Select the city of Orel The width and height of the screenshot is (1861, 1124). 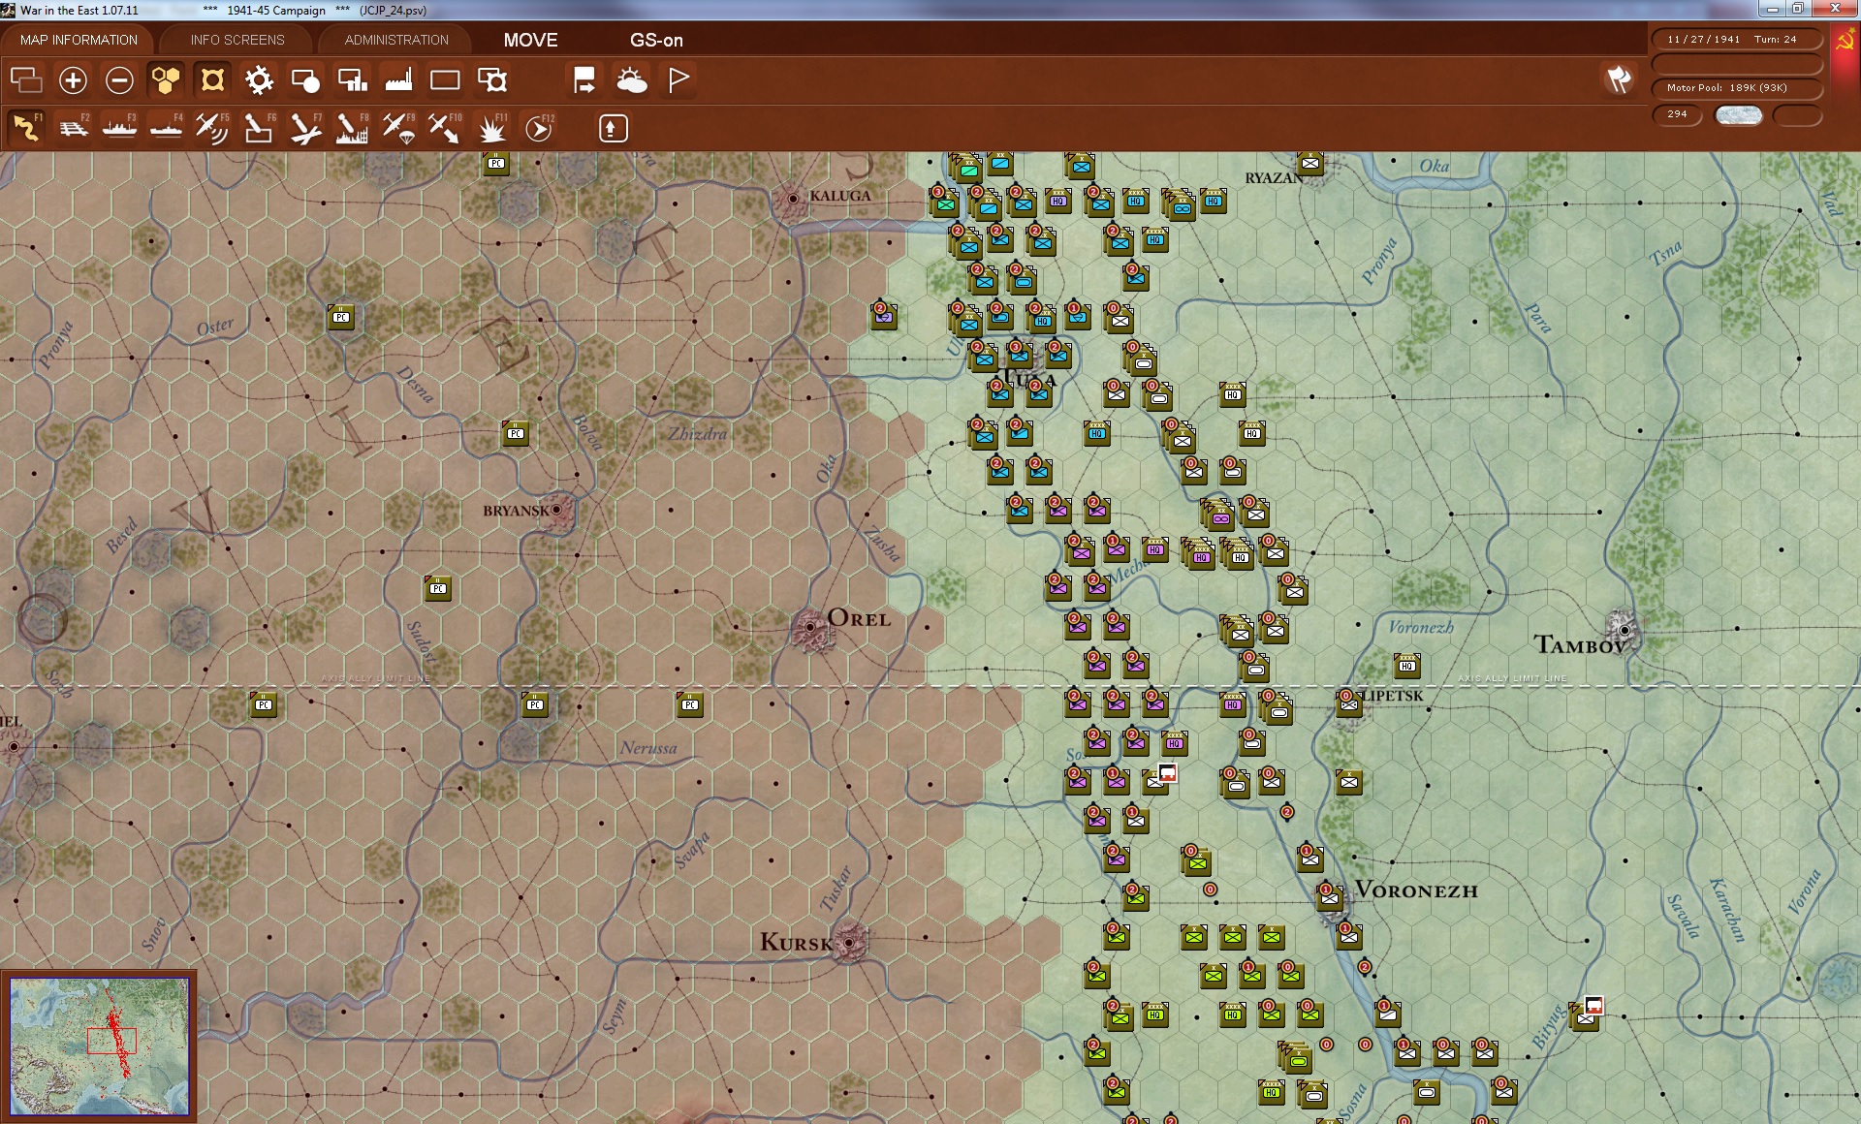[x=811, y=628]
